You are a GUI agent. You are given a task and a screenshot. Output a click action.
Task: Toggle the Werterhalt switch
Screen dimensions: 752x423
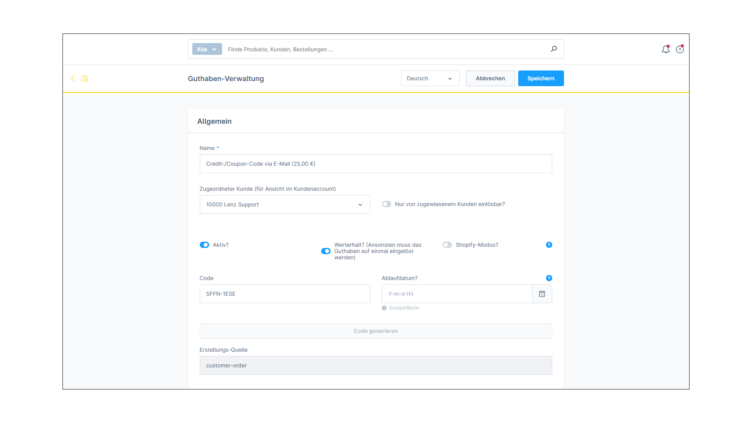[326, 251]
